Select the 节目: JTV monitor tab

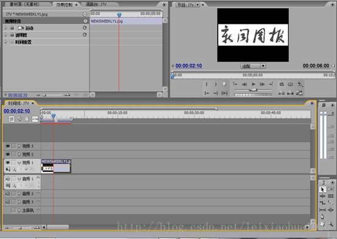pyautogui.click(x=186, y=5)
